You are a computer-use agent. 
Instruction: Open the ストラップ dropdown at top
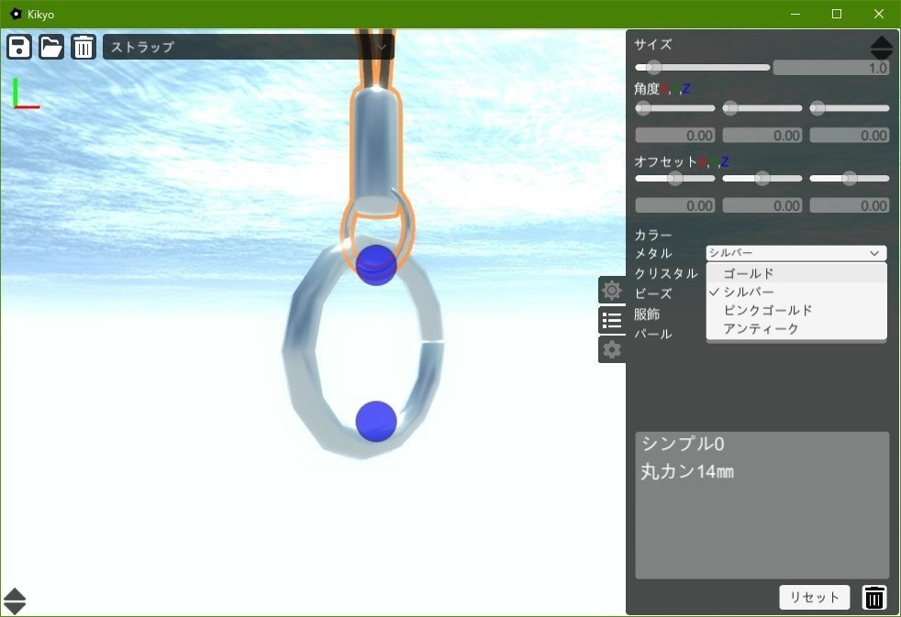coord(249,47)
